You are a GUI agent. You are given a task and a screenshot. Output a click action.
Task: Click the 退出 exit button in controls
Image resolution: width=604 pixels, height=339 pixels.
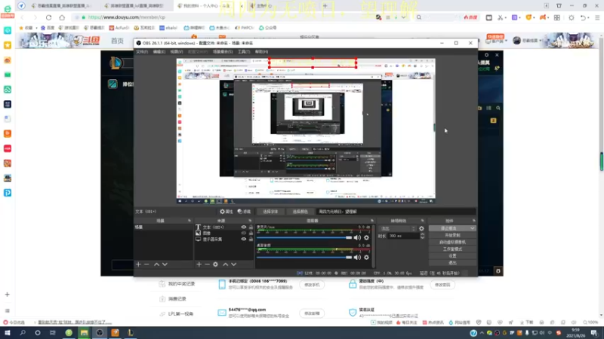(x=452, y=263)
